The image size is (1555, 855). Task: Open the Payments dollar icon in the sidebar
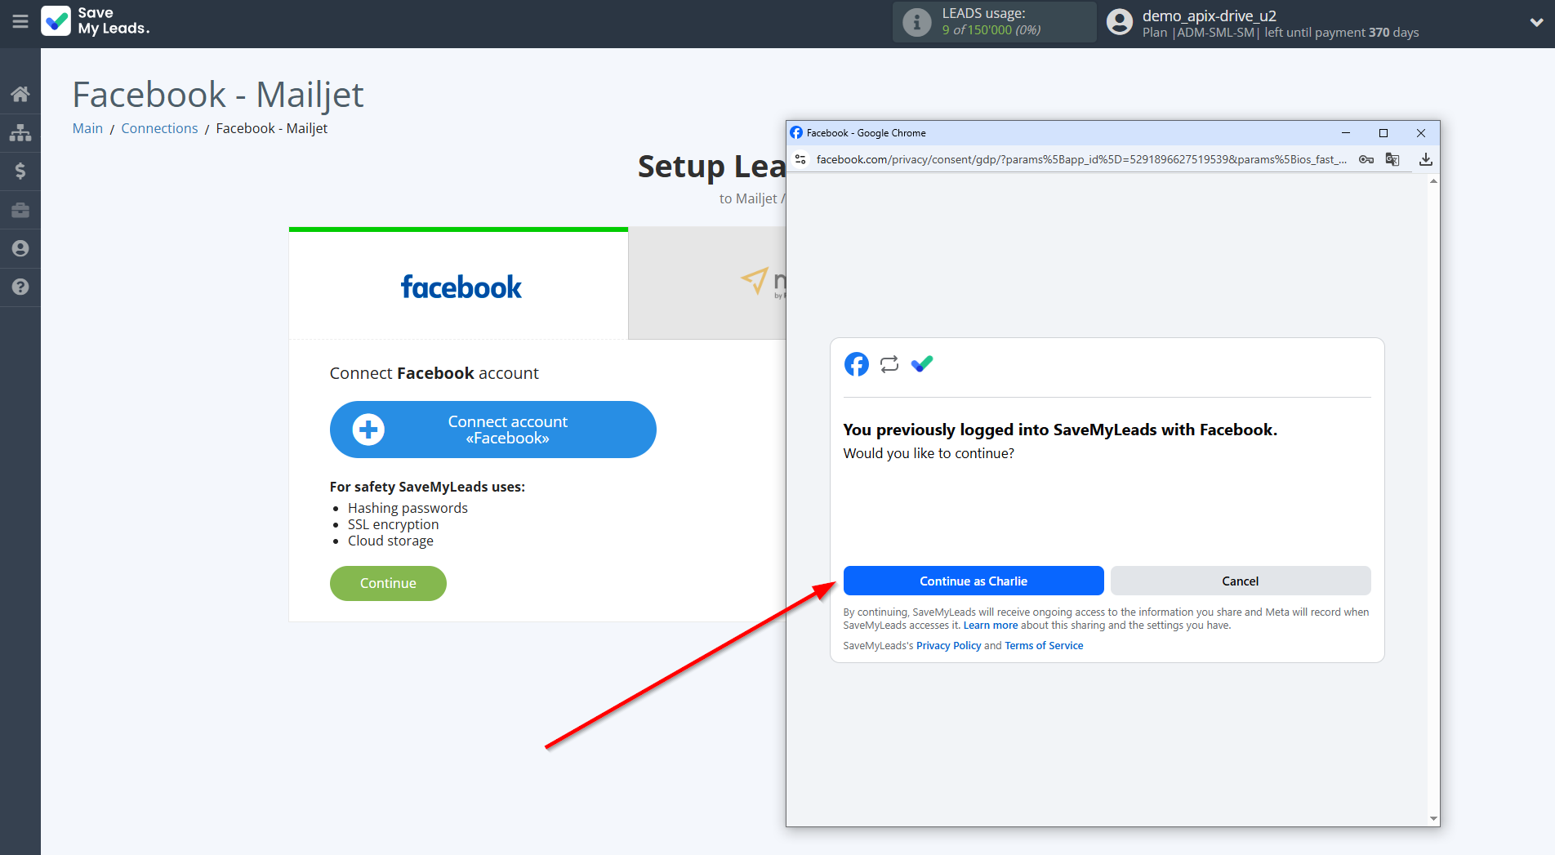coord(20,171)
